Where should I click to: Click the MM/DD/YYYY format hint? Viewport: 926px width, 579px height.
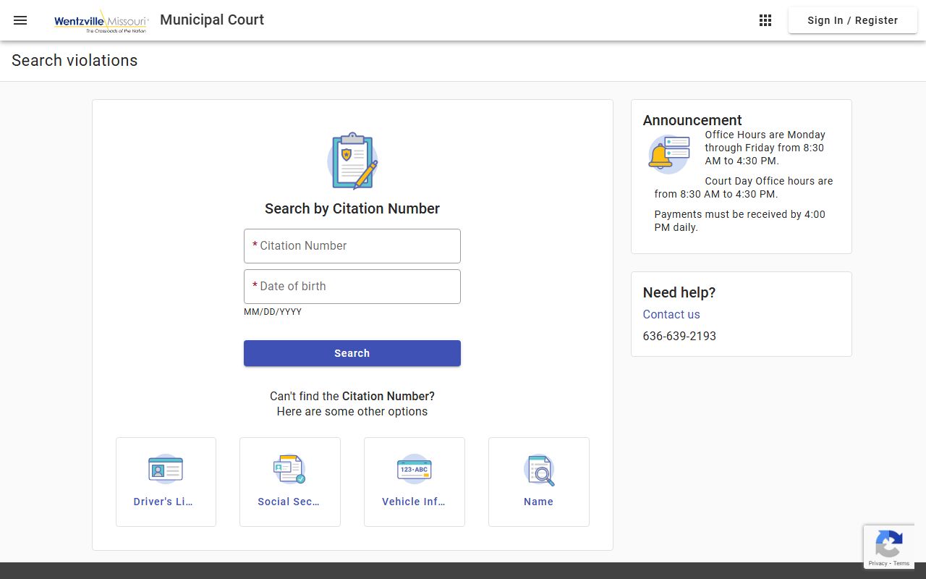273,312
